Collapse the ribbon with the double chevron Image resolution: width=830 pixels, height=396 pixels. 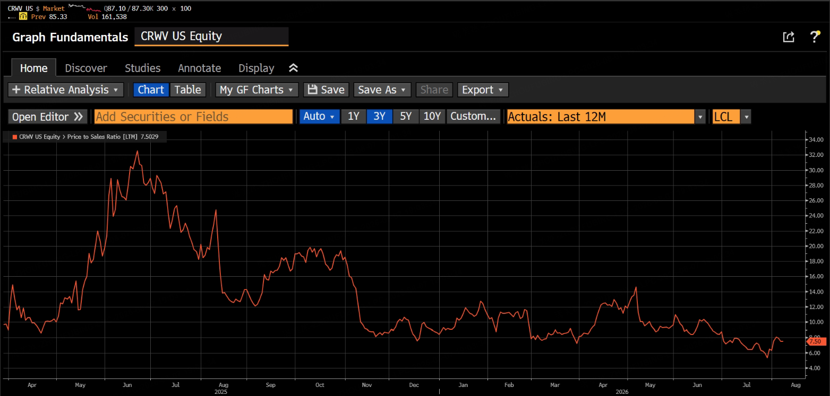(293, 68)
